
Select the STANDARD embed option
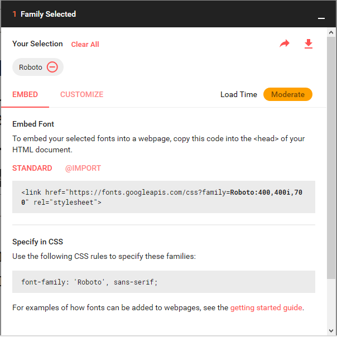(32, 168)
